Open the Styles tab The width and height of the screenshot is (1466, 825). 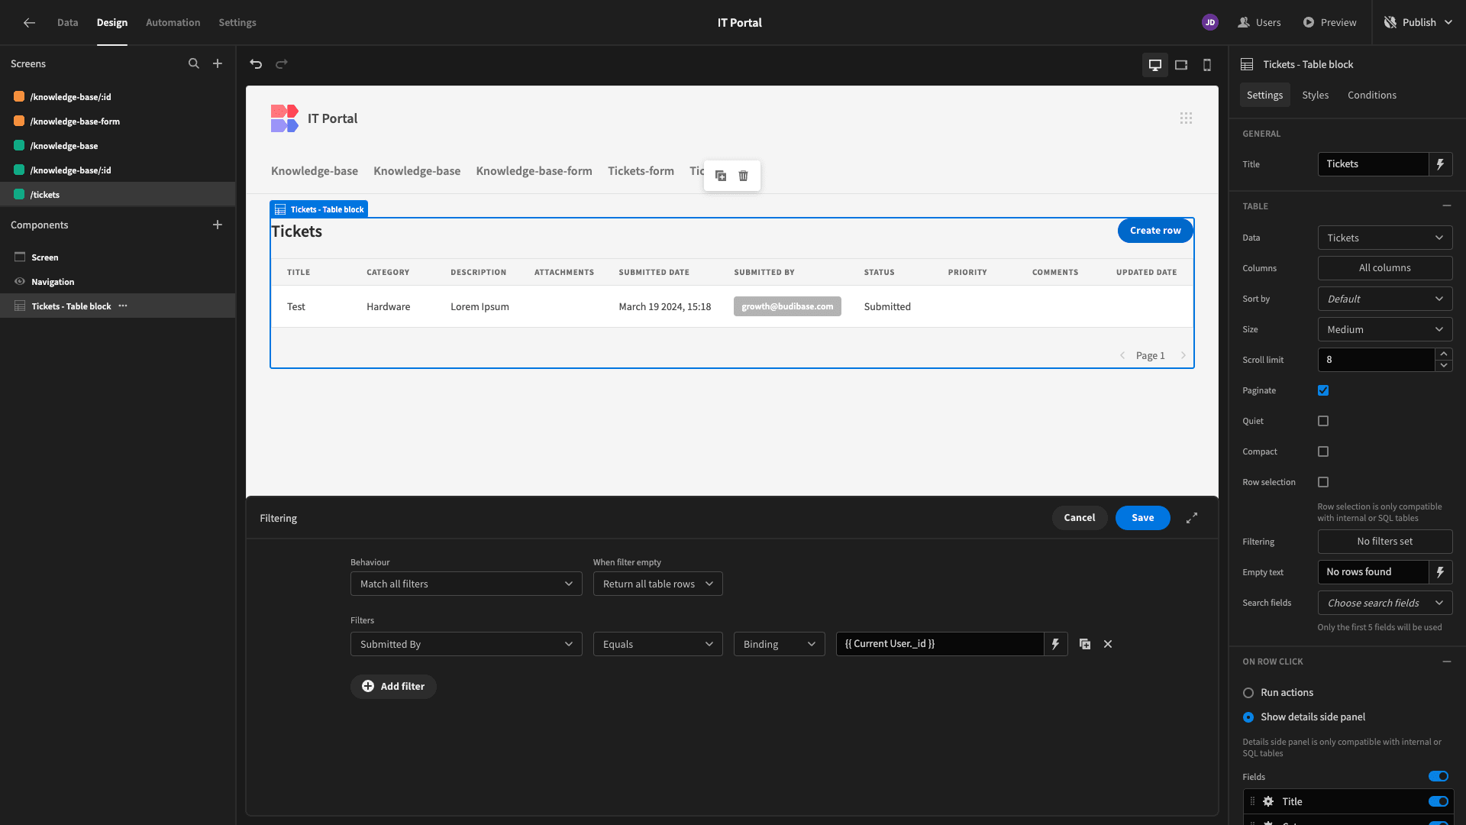pos(1316,95)
